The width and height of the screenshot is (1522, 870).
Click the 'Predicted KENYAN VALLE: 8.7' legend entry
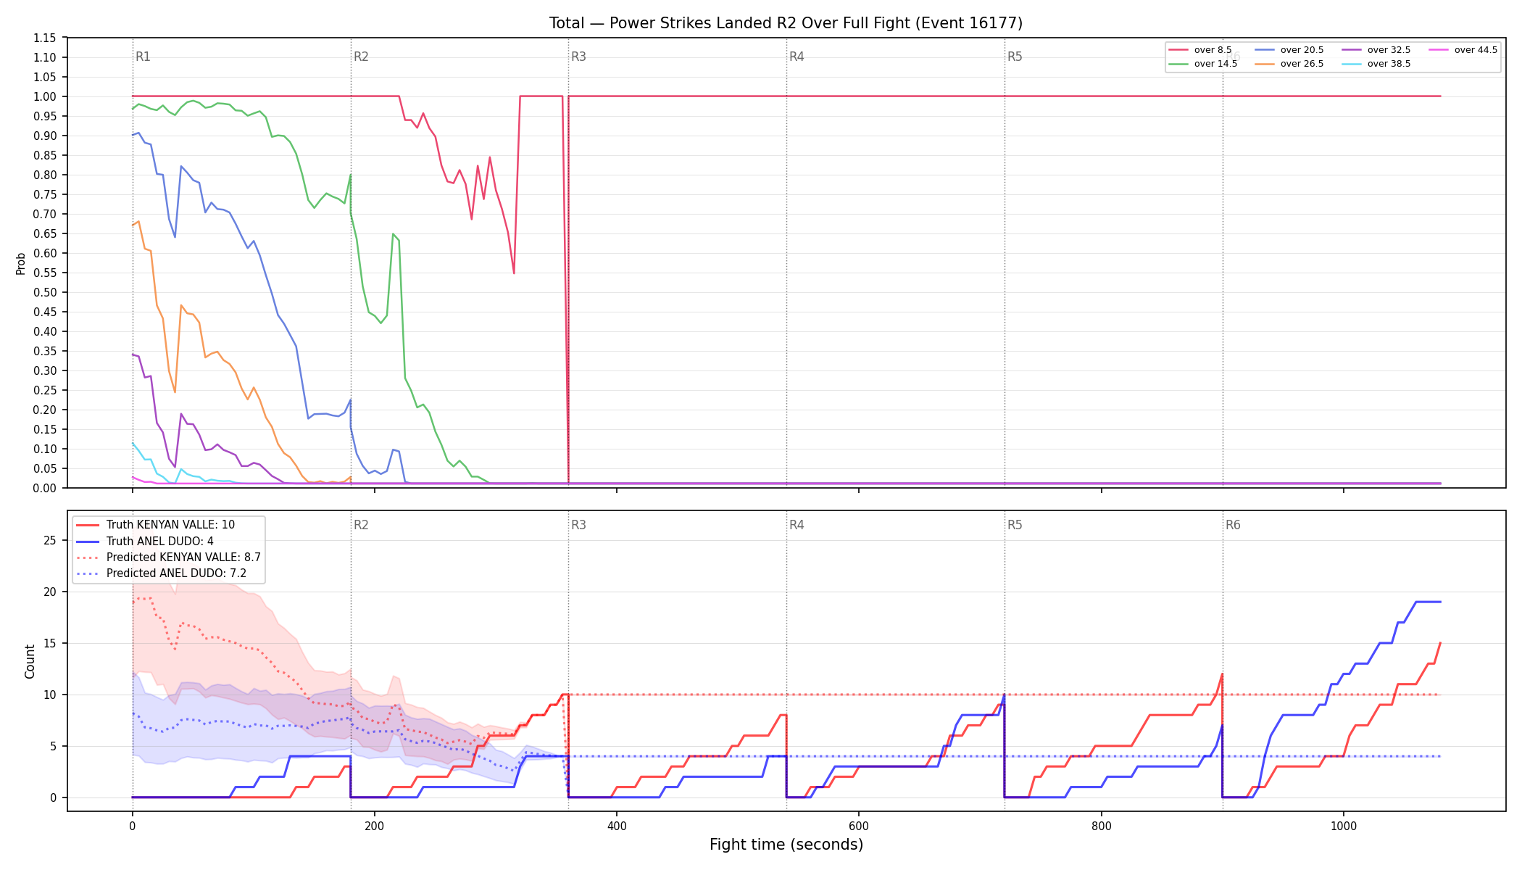(x=168, y=558)
